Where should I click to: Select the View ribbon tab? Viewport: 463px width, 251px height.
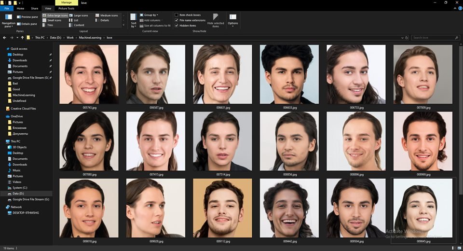click(48, 9)
